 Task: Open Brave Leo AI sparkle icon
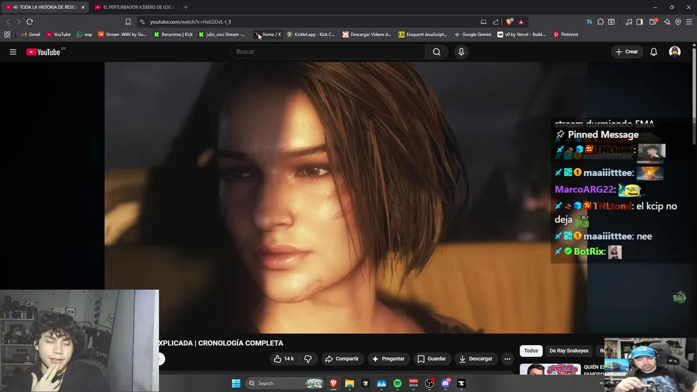pos(667,22)
